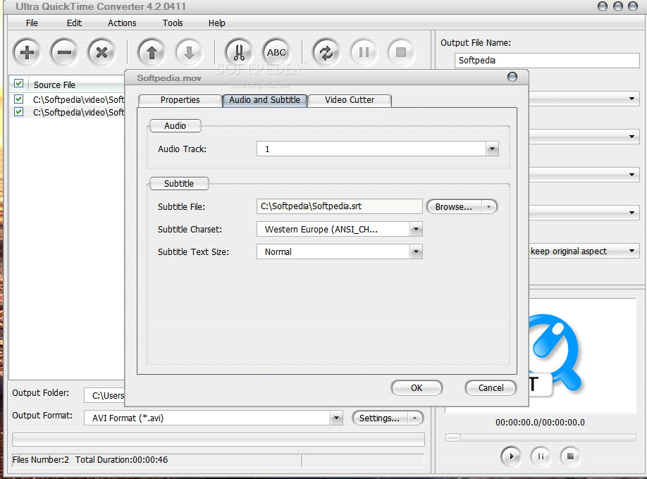Switch to the Video Cutter tab

(350, 100)
